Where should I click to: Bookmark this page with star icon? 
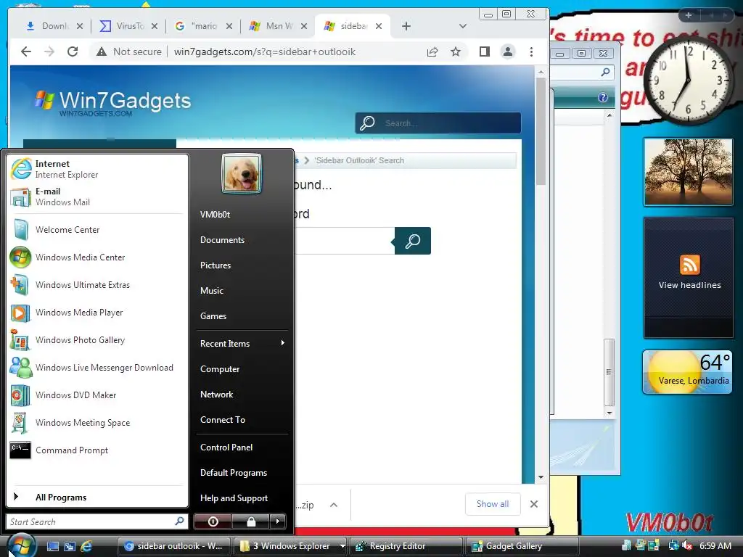(x=456, y=51)
